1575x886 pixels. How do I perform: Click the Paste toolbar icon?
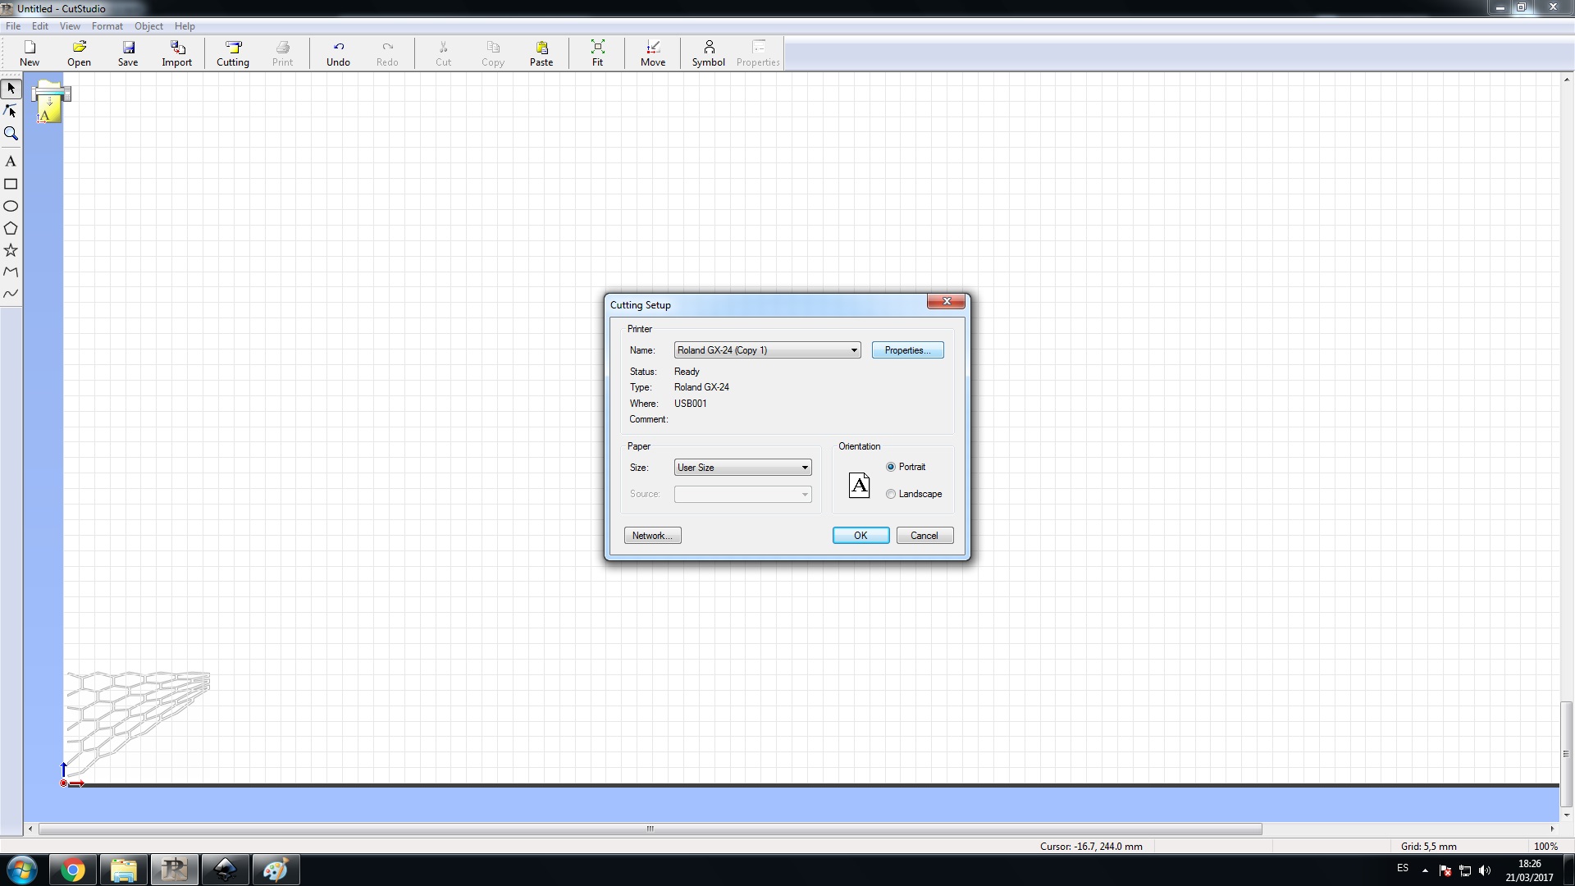pyautogui.click(x=541, y=53)
